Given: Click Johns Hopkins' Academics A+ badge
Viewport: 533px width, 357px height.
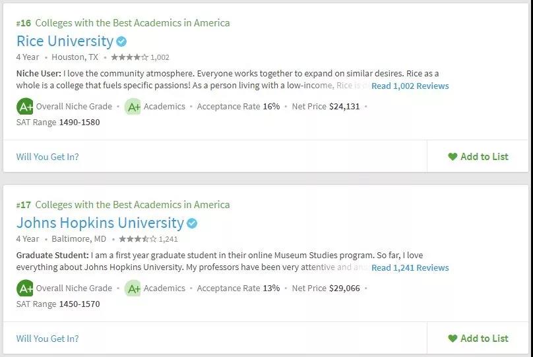Looking at the screenshot, I should pyautogui.click(x=133, y=288).
